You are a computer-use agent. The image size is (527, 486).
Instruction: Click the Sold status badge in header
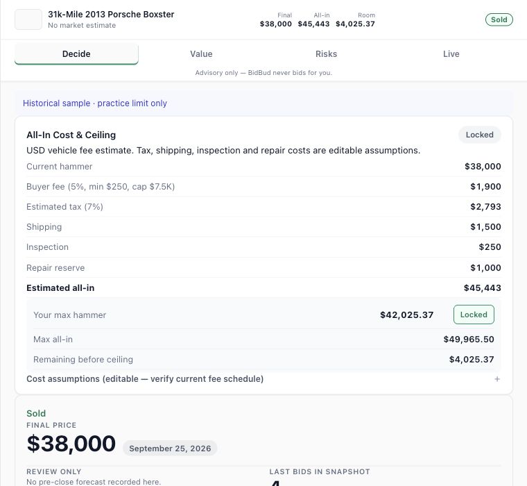(x=499, y=19)
